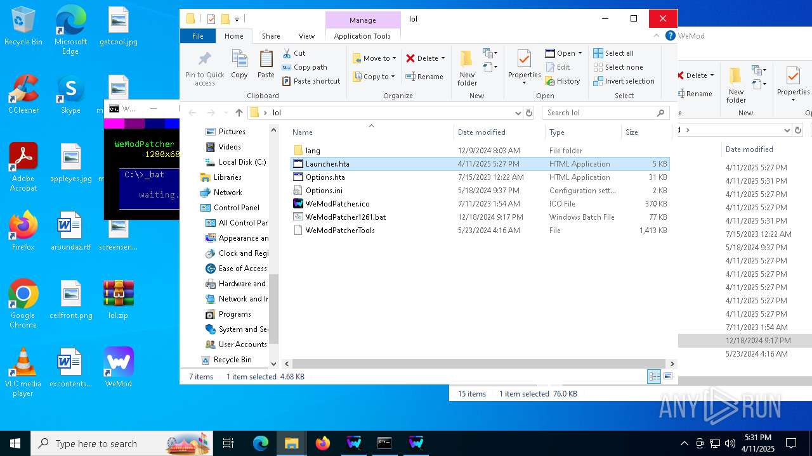This screenshot has height=456, width=812.
Task: Click the Rename command in lol window
Action: 424,77
